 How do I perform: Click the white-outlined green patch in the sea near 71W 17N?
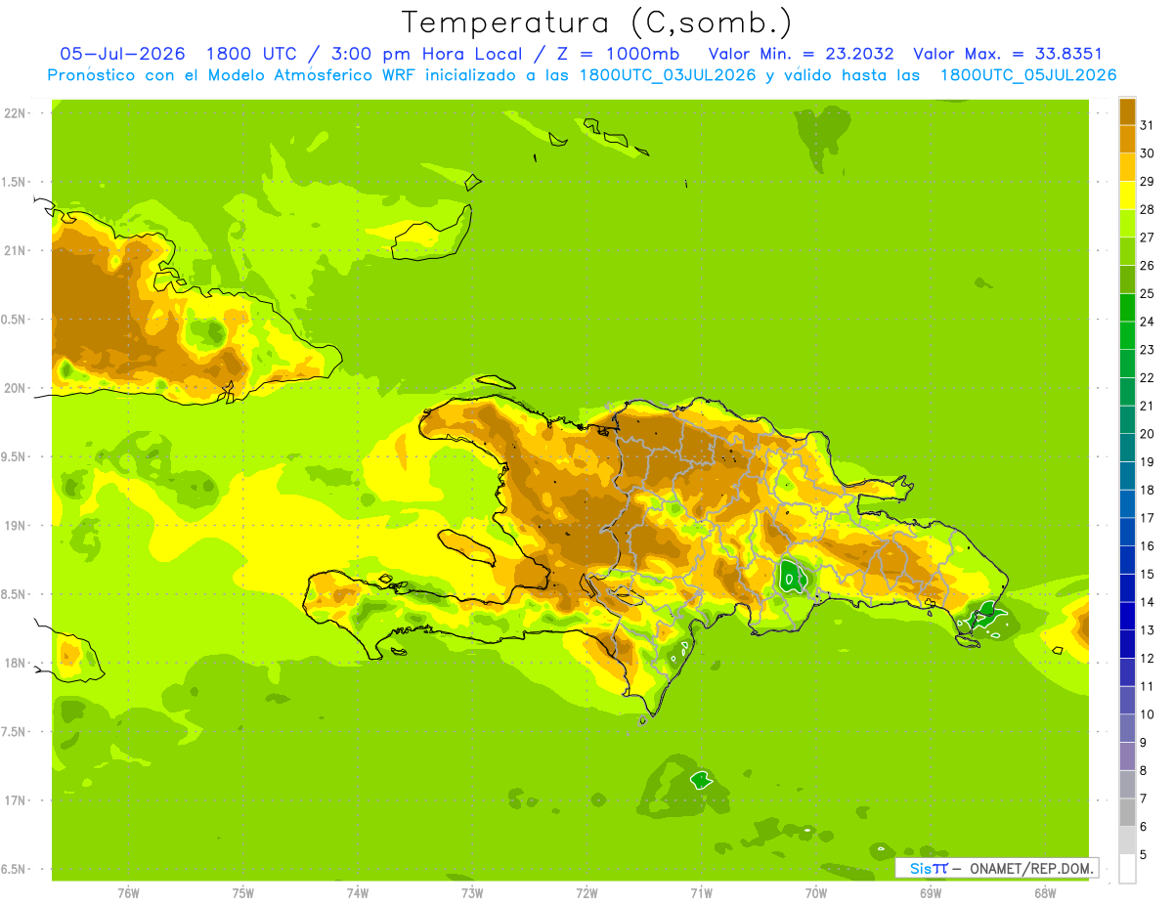[701, 779]
